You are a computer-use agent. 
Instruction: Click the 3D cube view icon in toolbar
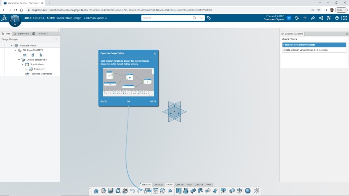pyautogui.click(x=103, y=191)
